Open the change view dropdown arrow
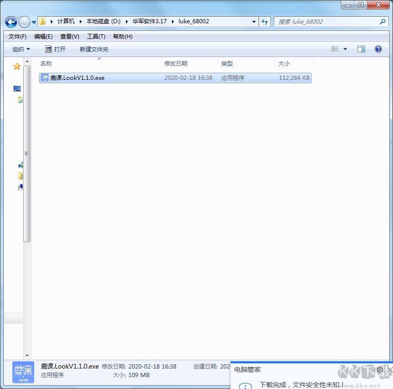The image size is (393, 389). (x=345, y=49)
